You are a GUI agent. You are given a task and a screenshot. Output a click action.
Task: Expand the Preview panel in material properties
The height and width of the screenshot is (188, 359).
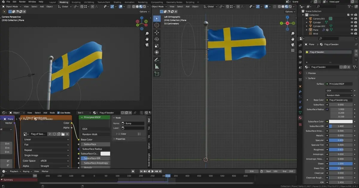(312, 73)
